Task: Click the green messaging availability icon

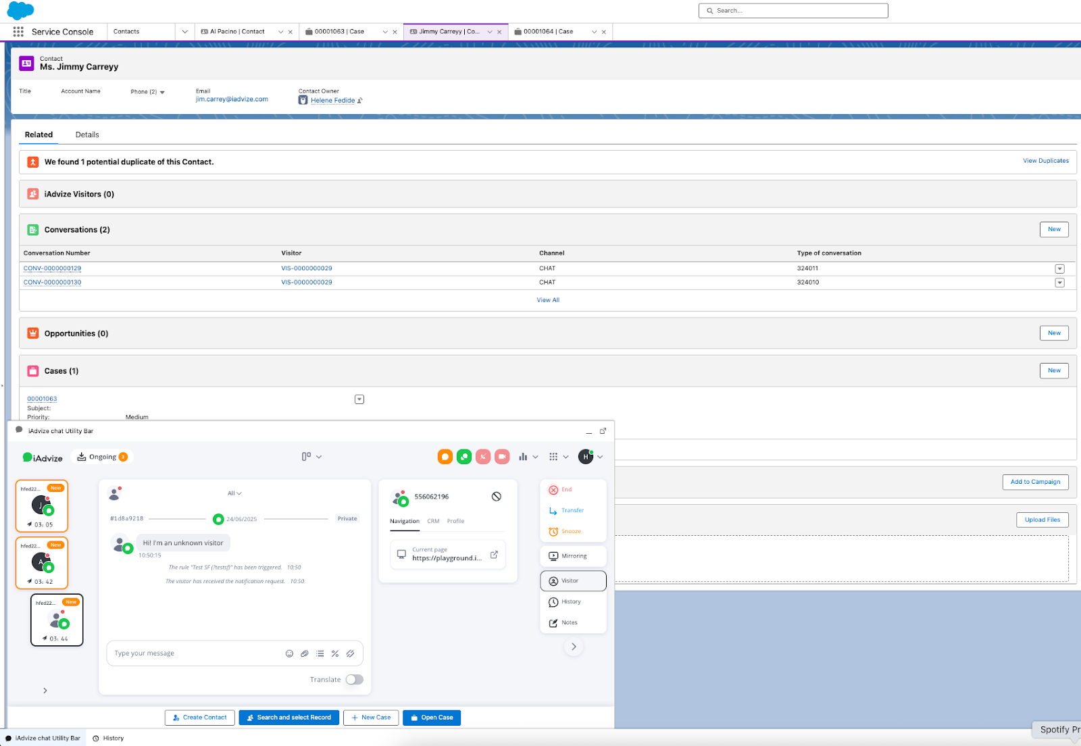Action: point(464,457)
